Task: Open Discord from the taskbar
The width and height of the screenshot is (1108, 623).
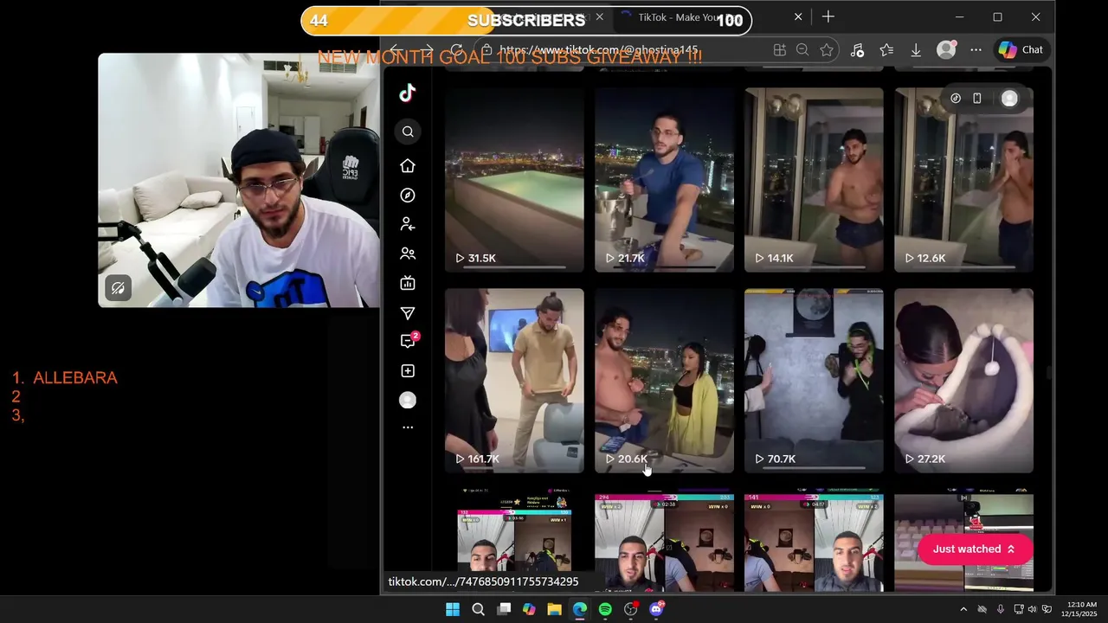Action: point(656,609)
